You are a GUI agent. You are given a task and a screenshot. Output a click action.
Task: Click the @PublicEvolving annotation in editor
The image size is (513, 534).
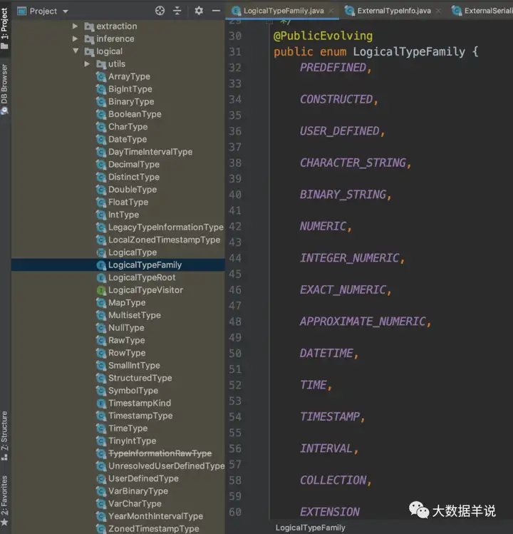click(x=323, y=36)
